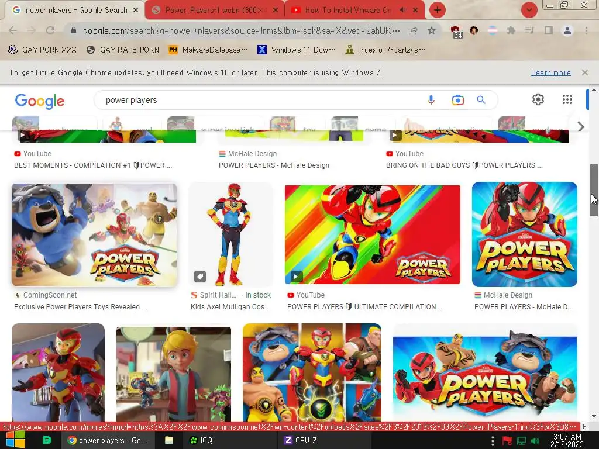Share this page from the address bar
The image size is (599, 449).
[413, 31]
